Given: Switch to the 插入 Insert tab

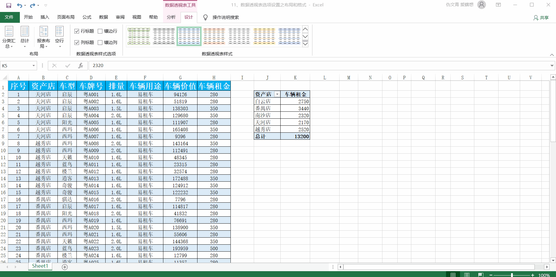Looking at the screenshot, I should [45, 17].
